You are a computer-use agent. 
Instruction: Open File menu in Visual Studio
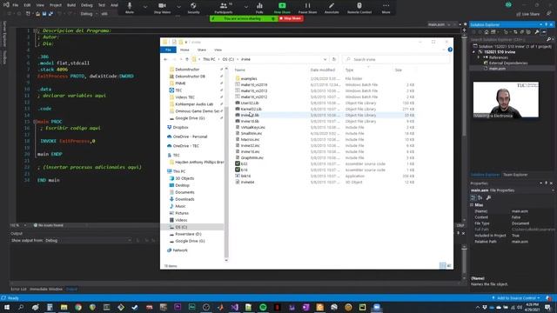pyautogui.click(x=16, y=5)
